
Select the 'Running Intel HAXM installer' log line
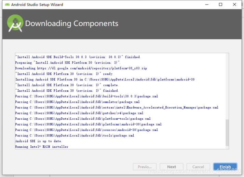(x=42, y=147)
